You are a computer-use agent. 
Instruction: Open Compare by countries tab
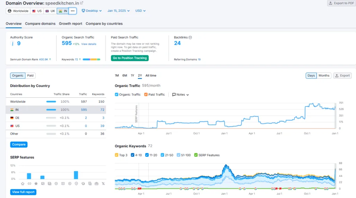pyautogui.click(x=104, y=24)
